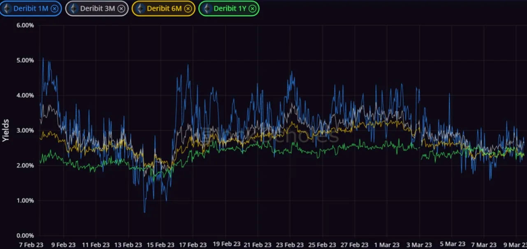Select the Deribit 6M legend label

click(164, 8)
